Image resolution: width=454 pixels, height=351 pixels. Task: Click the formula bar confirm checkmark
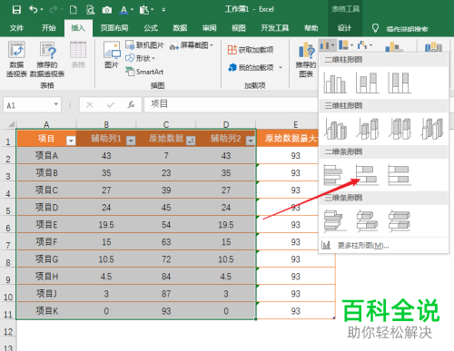111,105
